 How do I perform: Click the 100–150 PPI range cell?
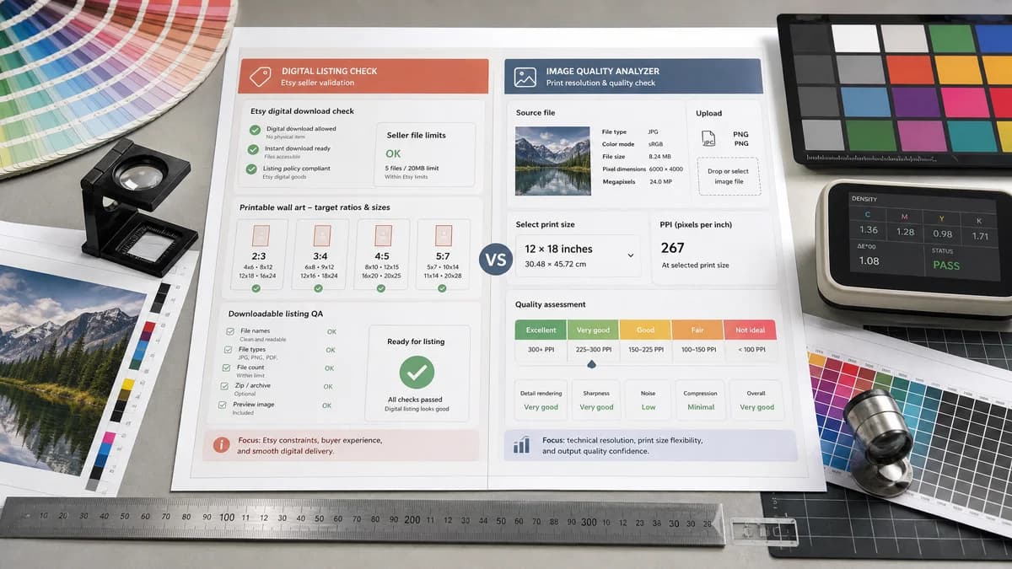[x=697, y=350]
